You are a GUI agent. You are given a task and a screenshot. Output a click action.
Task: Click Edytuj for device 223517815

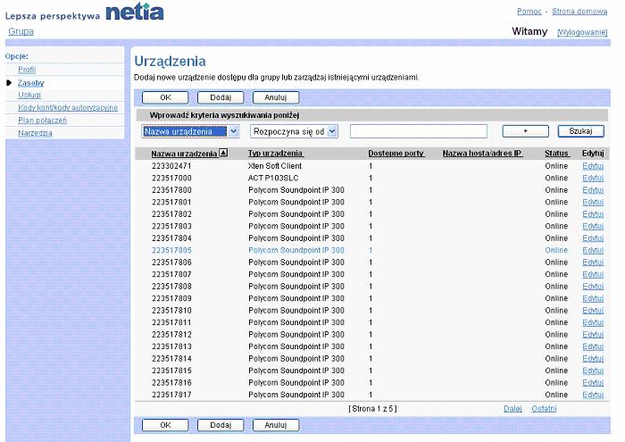click(593, 371)
